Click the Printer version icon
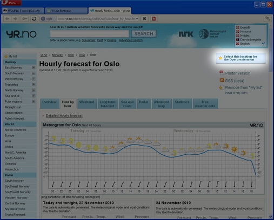 (222, 73)
